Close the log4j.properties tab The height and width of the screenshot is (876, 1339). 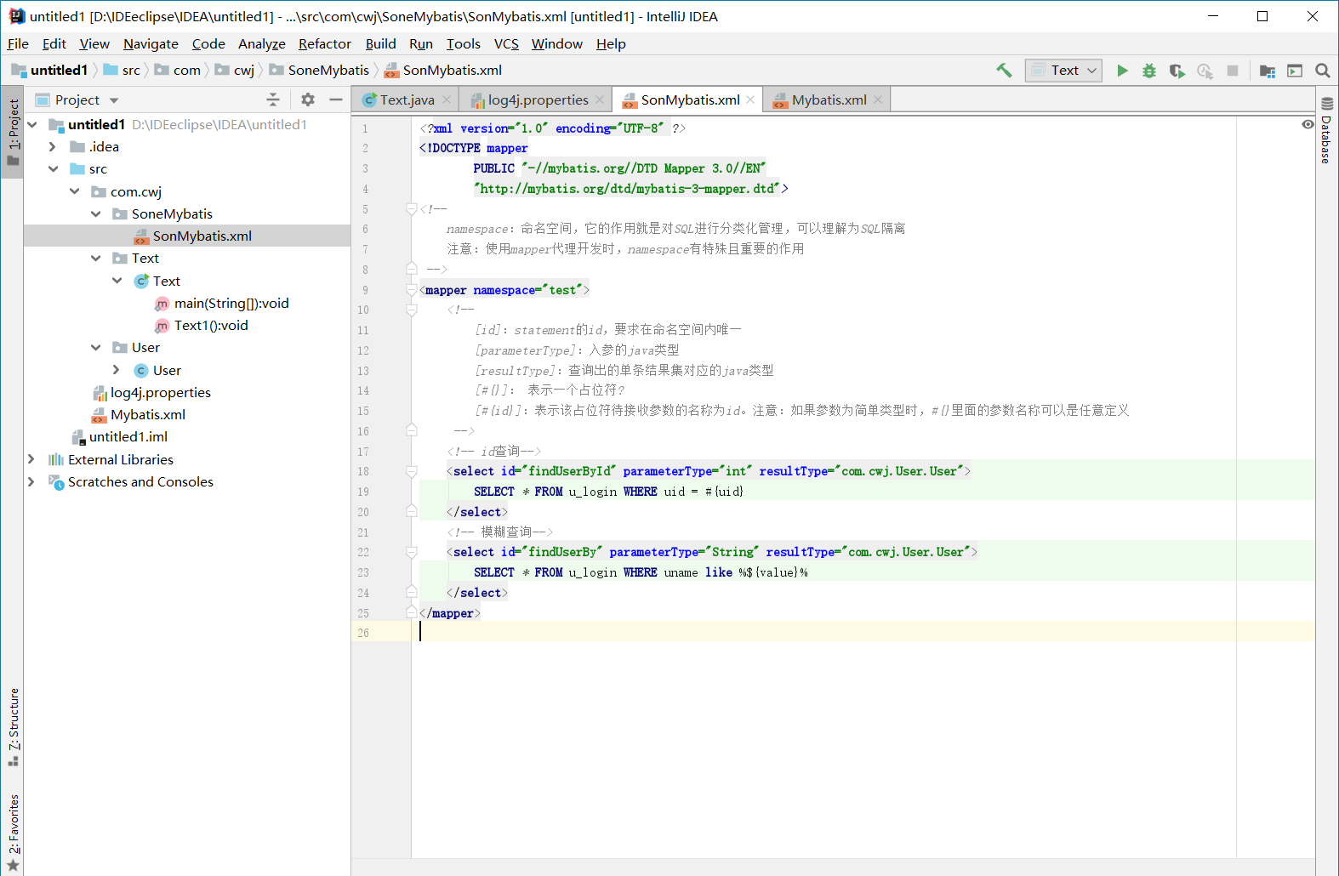pos(600,100)
